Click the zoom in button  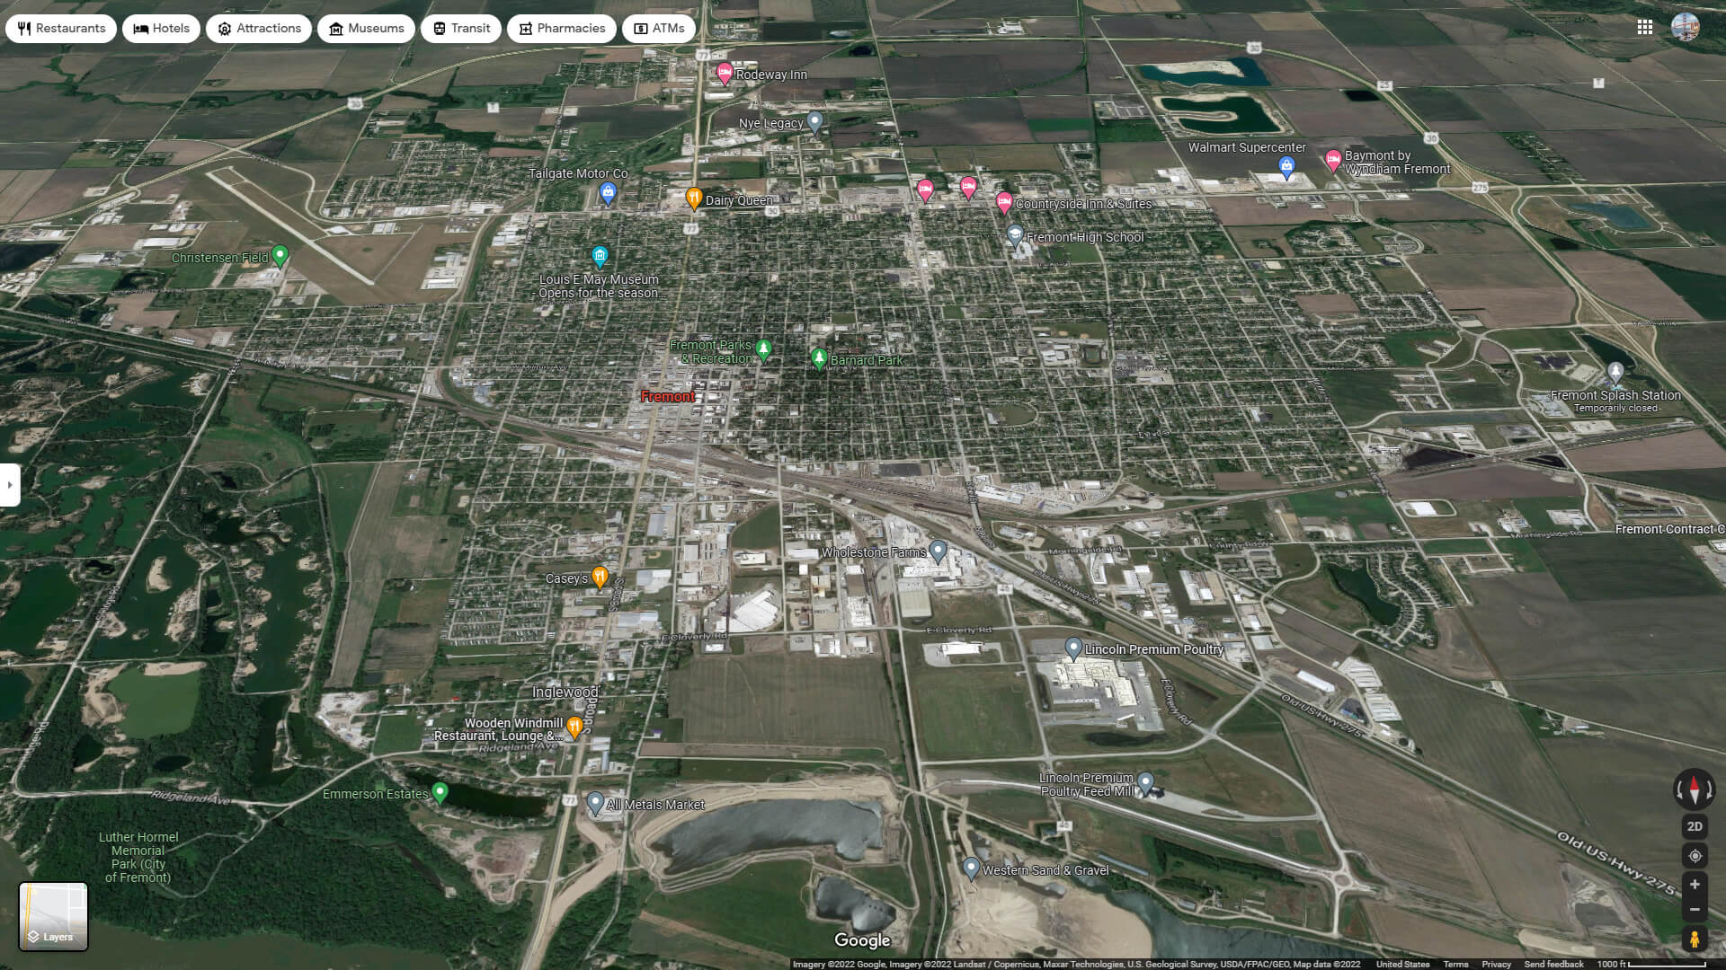click(x=1695, y=884)
